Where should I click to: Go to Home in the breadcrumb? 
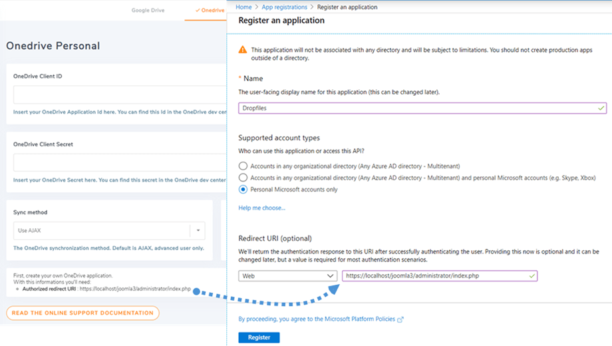click(243, 7)
